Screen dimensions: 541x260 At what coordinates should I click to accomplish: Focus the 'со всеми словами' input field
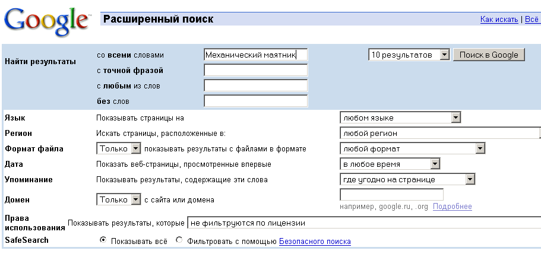[256, 55]
